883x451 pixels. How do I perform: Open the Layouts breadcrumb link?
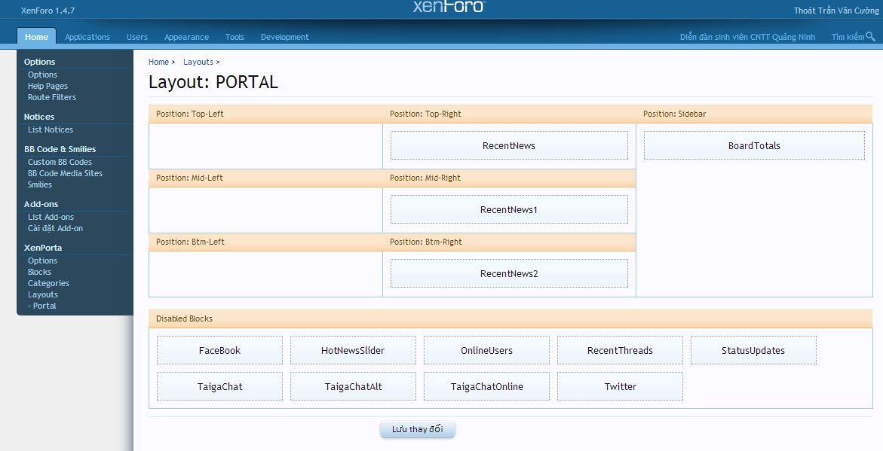(198, 62)
